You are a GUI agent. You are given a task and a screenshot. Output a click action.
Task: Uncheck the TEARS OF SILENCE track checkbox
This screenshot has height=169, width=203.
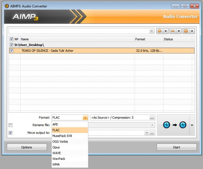pos(12,50)
